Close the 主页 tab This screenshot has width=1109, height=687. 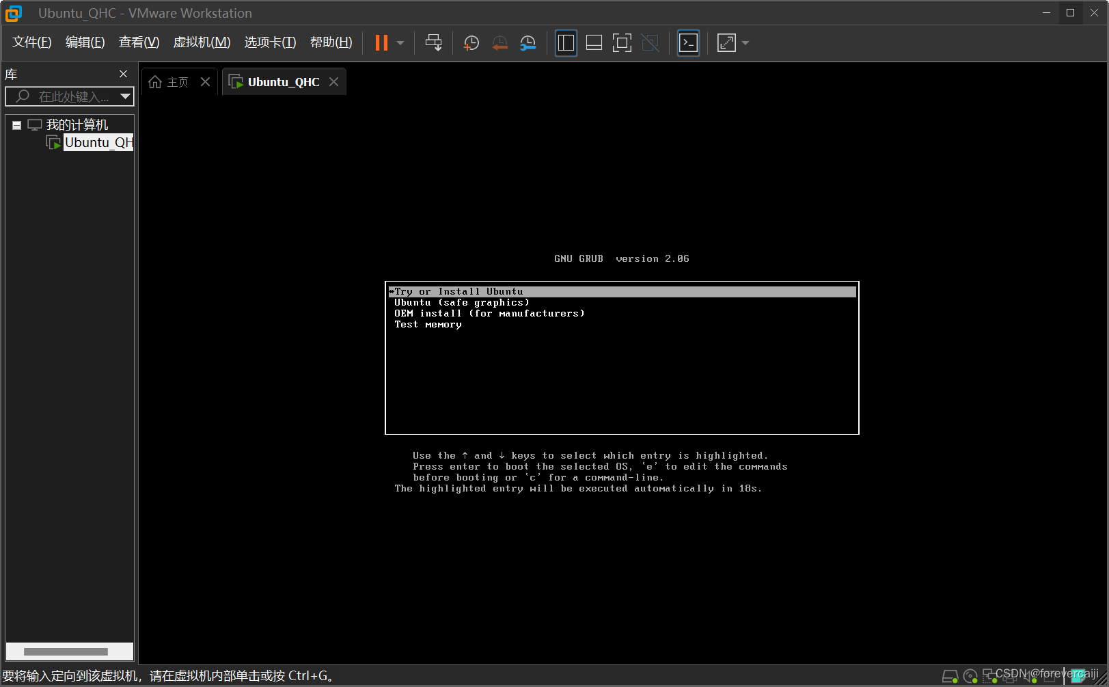[x=205, y=82]
